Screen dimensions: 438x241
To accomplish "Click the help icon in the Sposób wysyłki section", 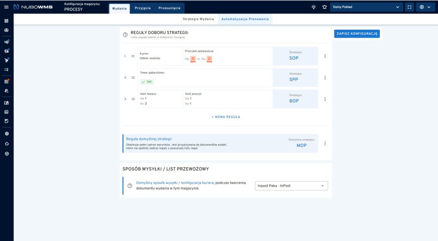I will click(x=130, y=186).
